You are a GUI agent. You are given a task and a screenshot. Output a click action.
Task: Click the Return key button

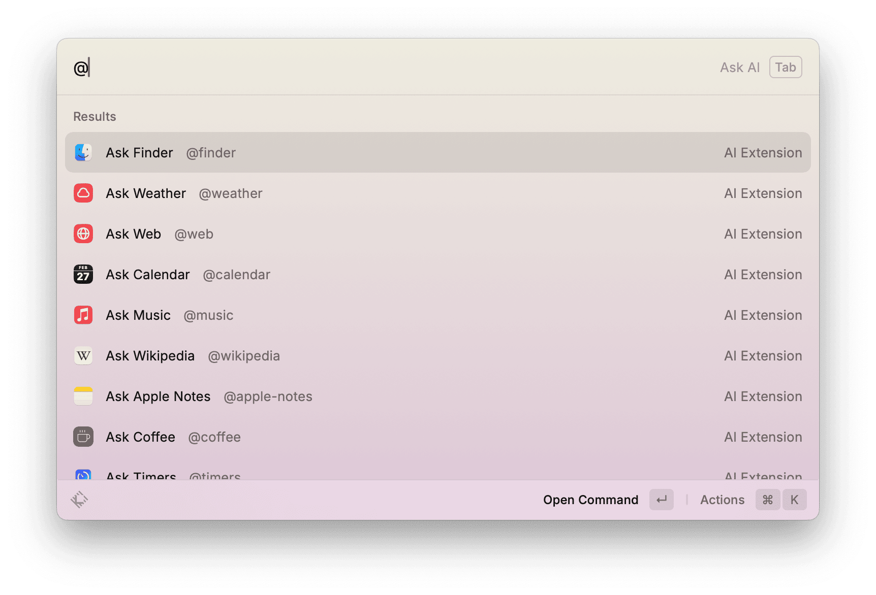point(662,500)
